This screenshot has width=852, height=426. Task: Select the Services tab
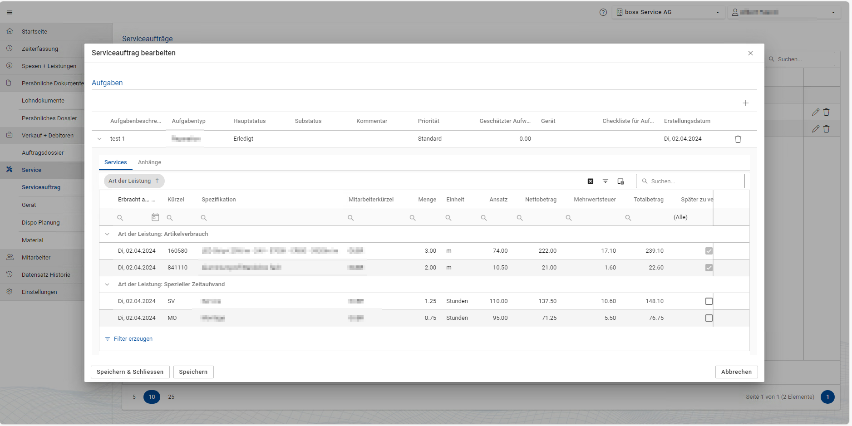point(115,162)
